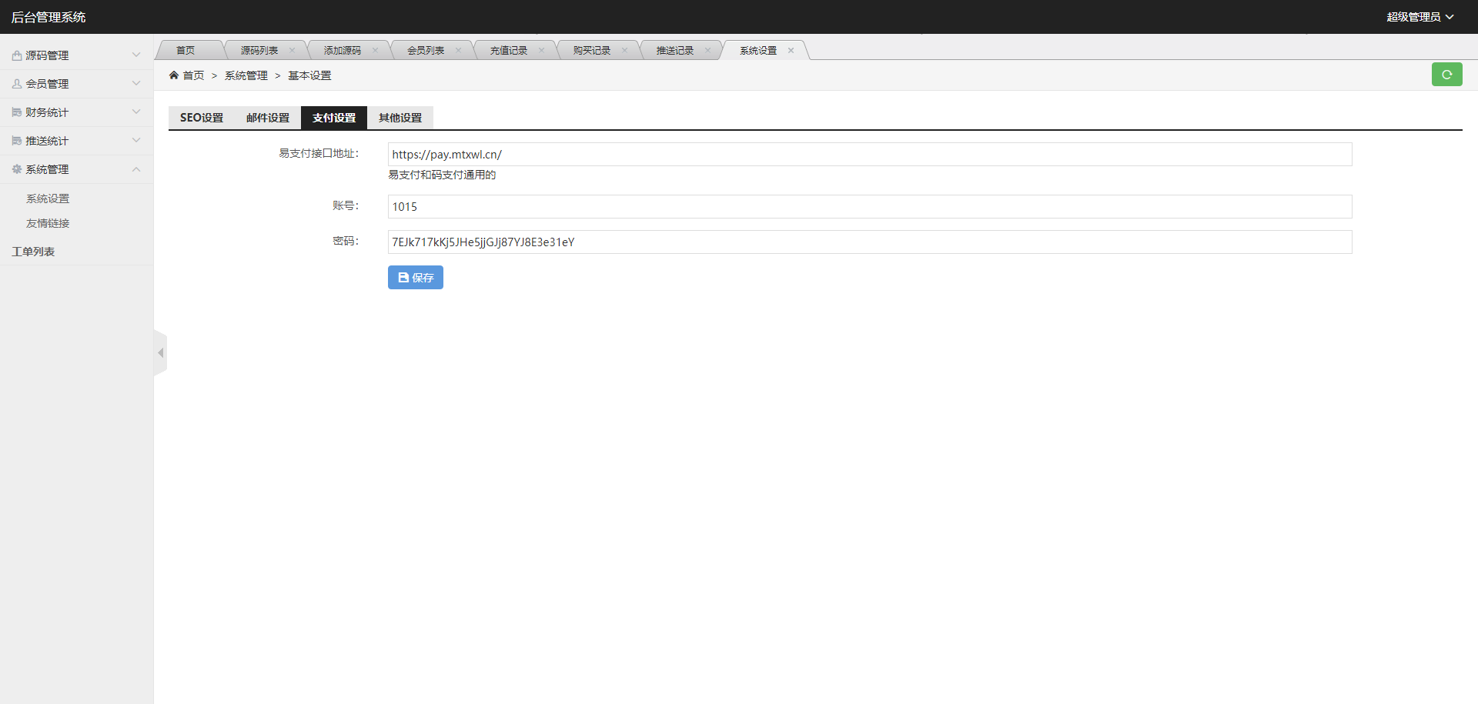The height and width of the screenshot is (704, 1478).
Task: Click the home icon in breadcrumb
Action: (174, 75)
